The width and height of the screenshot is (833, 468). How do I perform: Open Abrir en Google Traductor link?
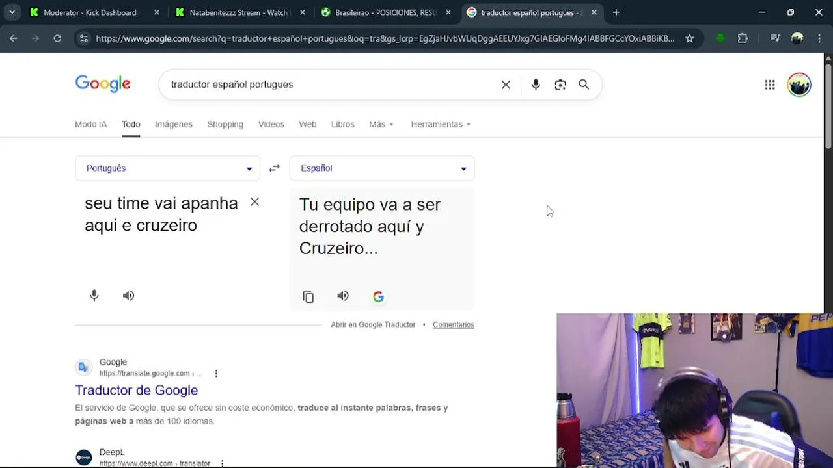pyautogui.click(x=373, y=324)
